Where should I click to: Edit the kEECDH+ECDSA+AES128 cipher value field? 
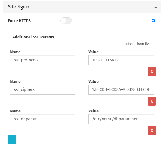[121, 90]
